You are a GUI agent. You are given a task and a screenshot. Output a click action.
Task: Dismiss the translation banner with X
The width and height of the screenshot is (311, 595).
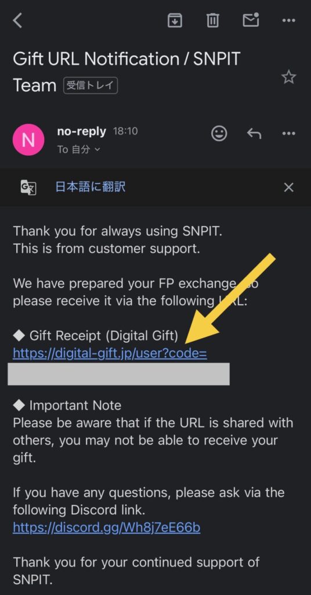click(x=288, y=187)
